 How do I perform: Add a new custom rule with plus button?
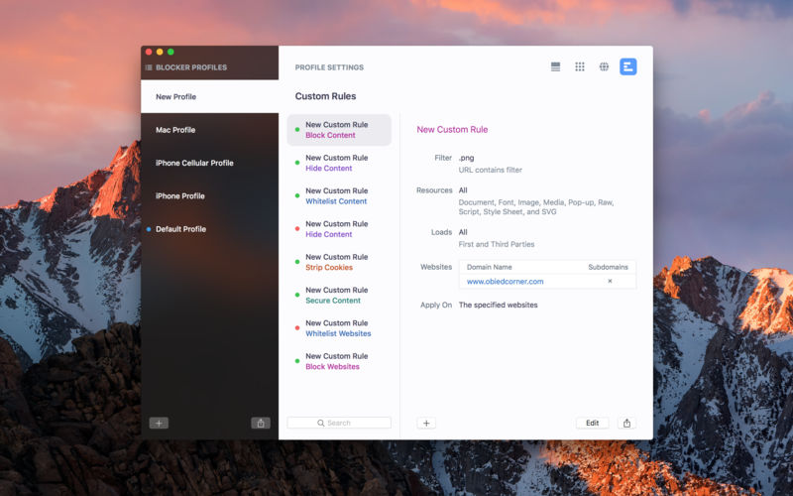coord(426,424)
